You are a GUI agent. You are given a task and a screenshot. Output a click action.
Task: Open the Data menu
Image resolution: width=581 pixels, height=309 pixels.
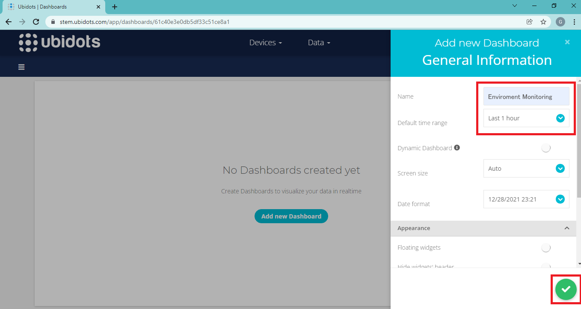[x=319, y=43]
